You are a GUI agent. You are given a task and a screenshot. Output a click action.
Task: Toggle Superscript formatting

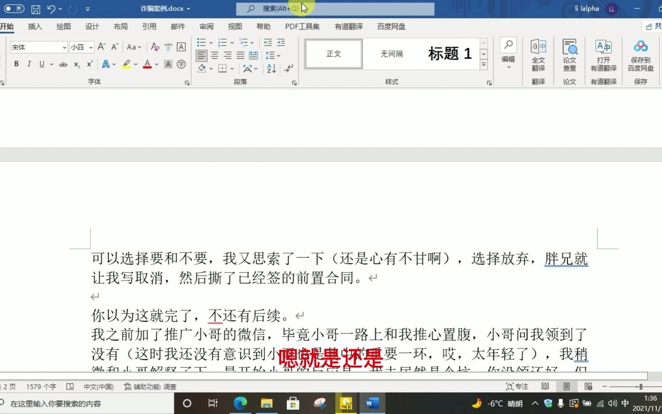coord(90,64)
